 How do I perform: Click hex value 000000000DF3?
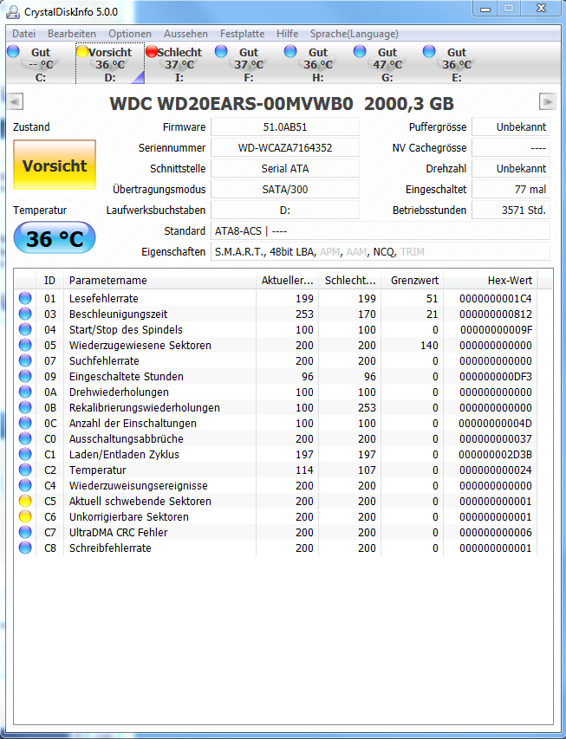[x=495, y=377]
